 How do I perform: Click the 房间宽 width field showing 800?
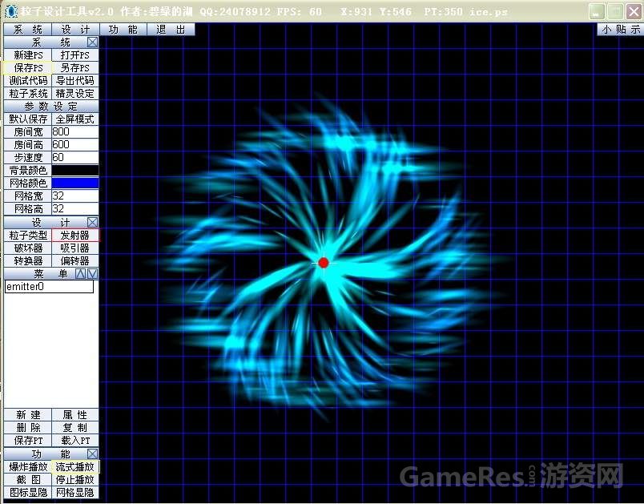(75, 132)
